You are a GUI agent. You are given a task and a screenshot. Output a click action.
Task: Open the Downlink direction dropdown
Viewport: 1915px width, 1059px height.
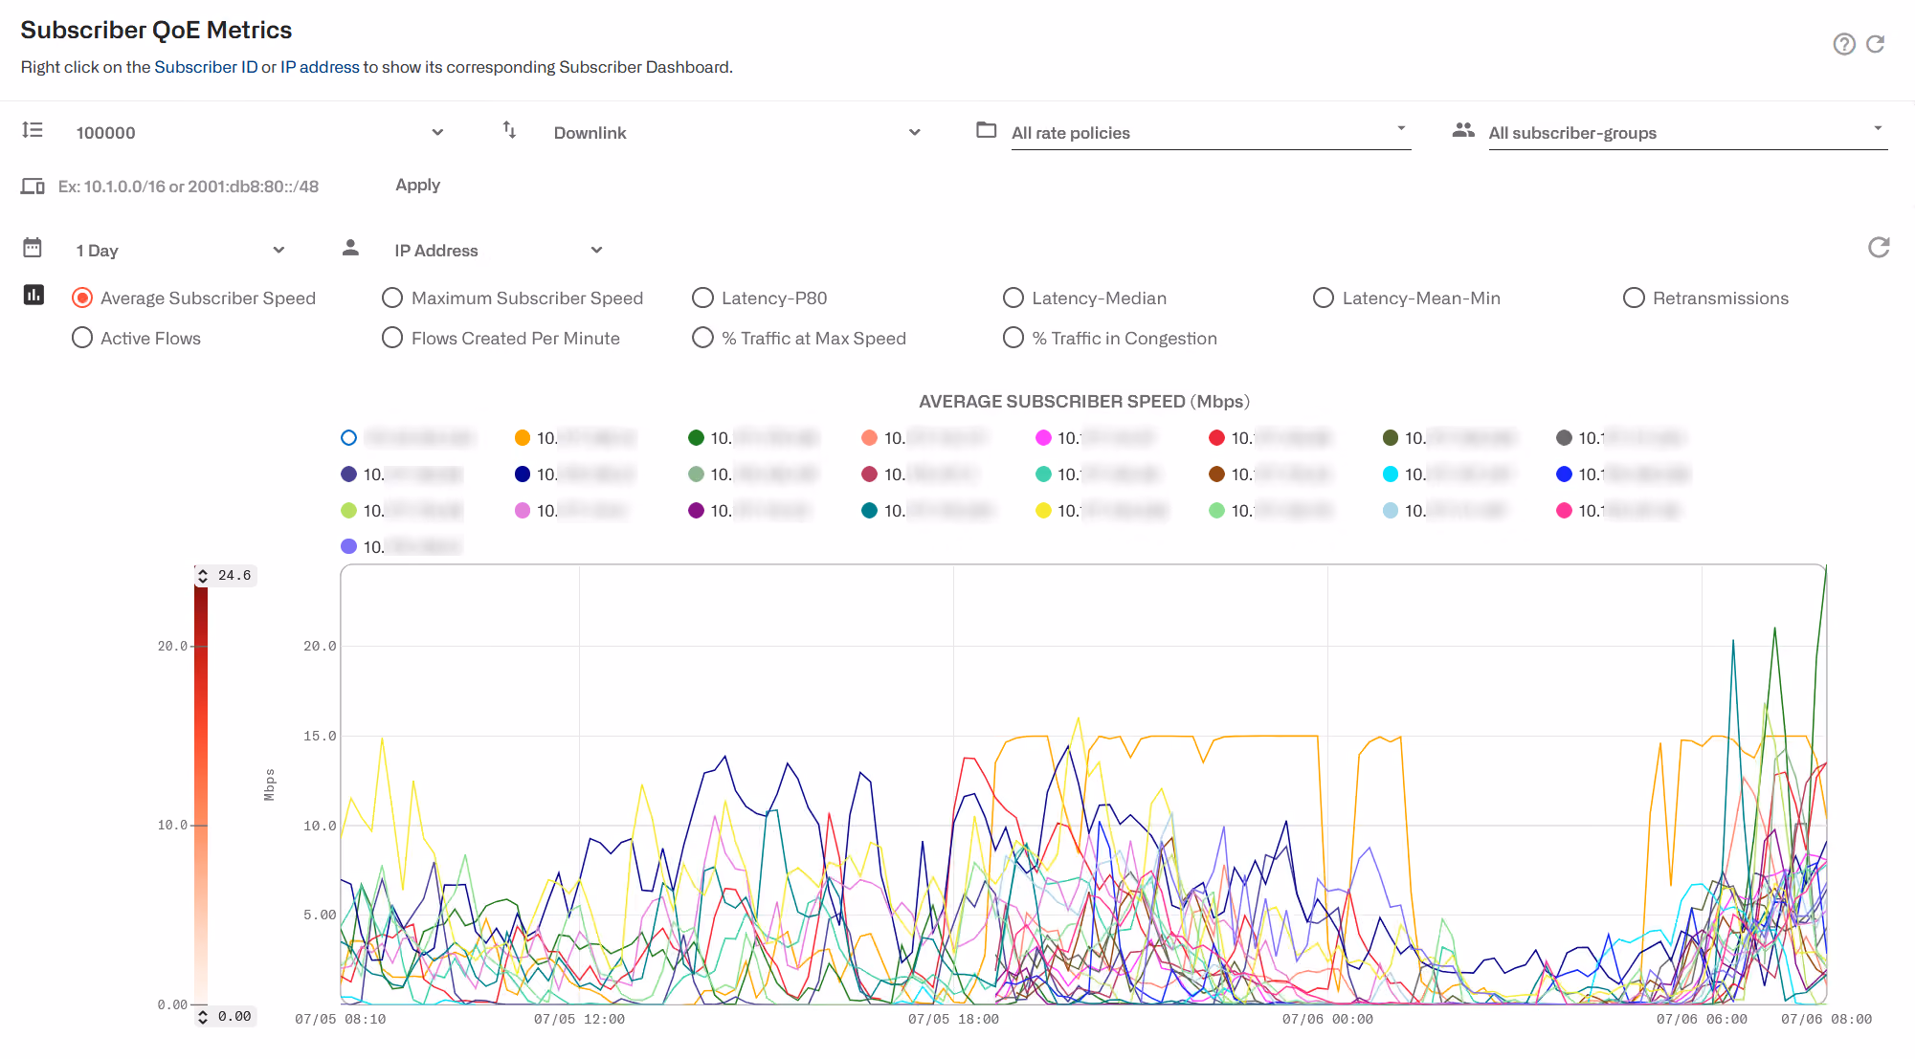click(x=737, y=133)
